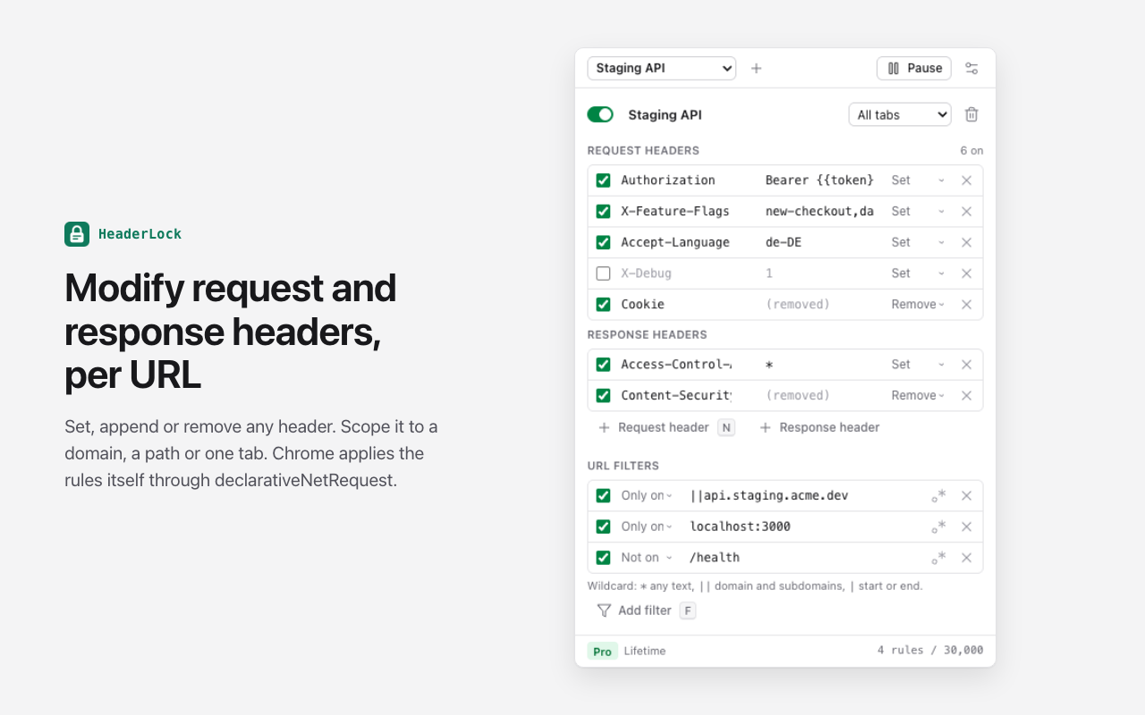Click the 4 rules / 30,000 counter
Screen dimensions: 1145x715
930,651
